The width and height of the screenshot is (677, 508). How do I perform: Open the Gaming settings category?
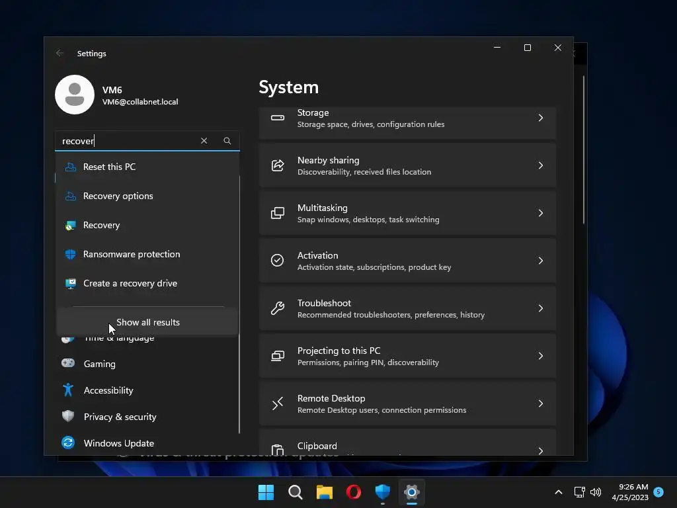point(147,364)
